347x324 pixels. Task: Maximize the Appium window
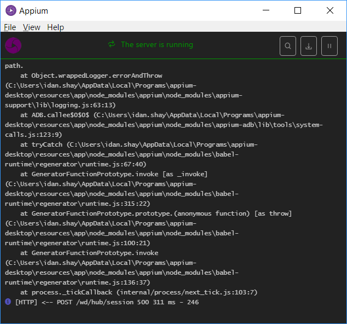point(298,10)
